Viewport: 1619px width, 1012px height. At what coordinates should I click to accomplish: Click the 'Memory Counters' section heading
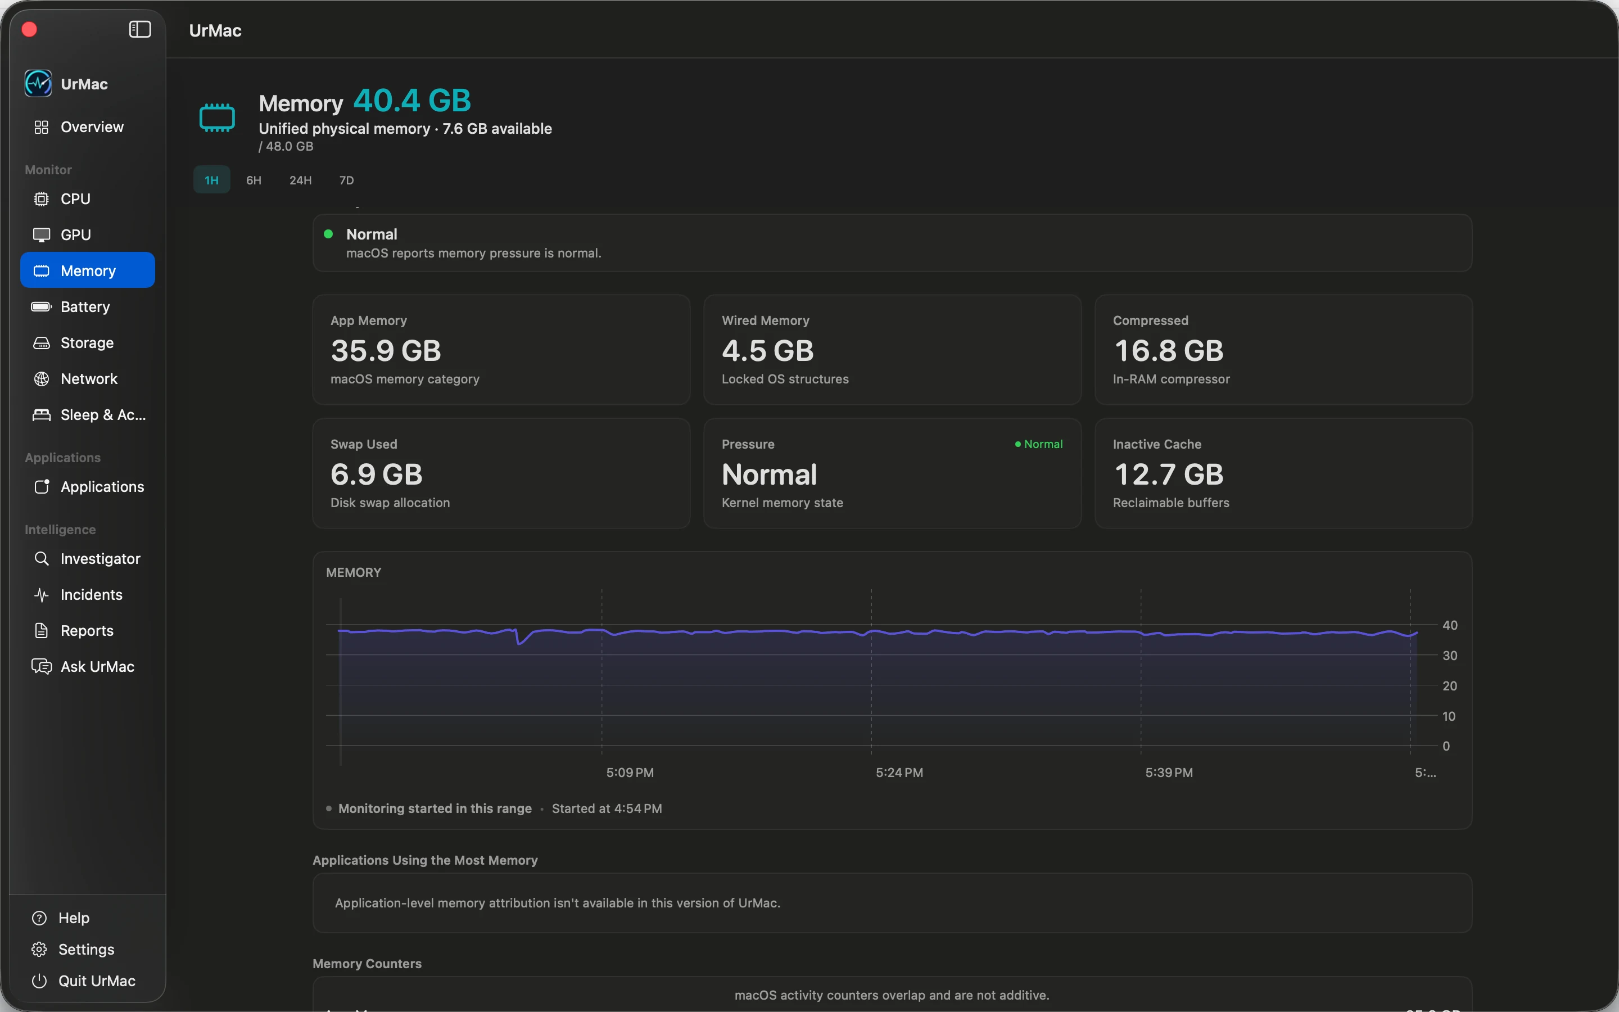pos(367,964)
